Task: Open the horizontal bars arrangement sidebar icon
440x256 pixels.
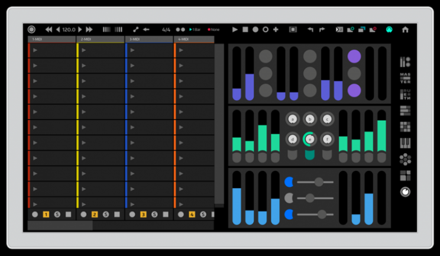Action: (405, 111)
